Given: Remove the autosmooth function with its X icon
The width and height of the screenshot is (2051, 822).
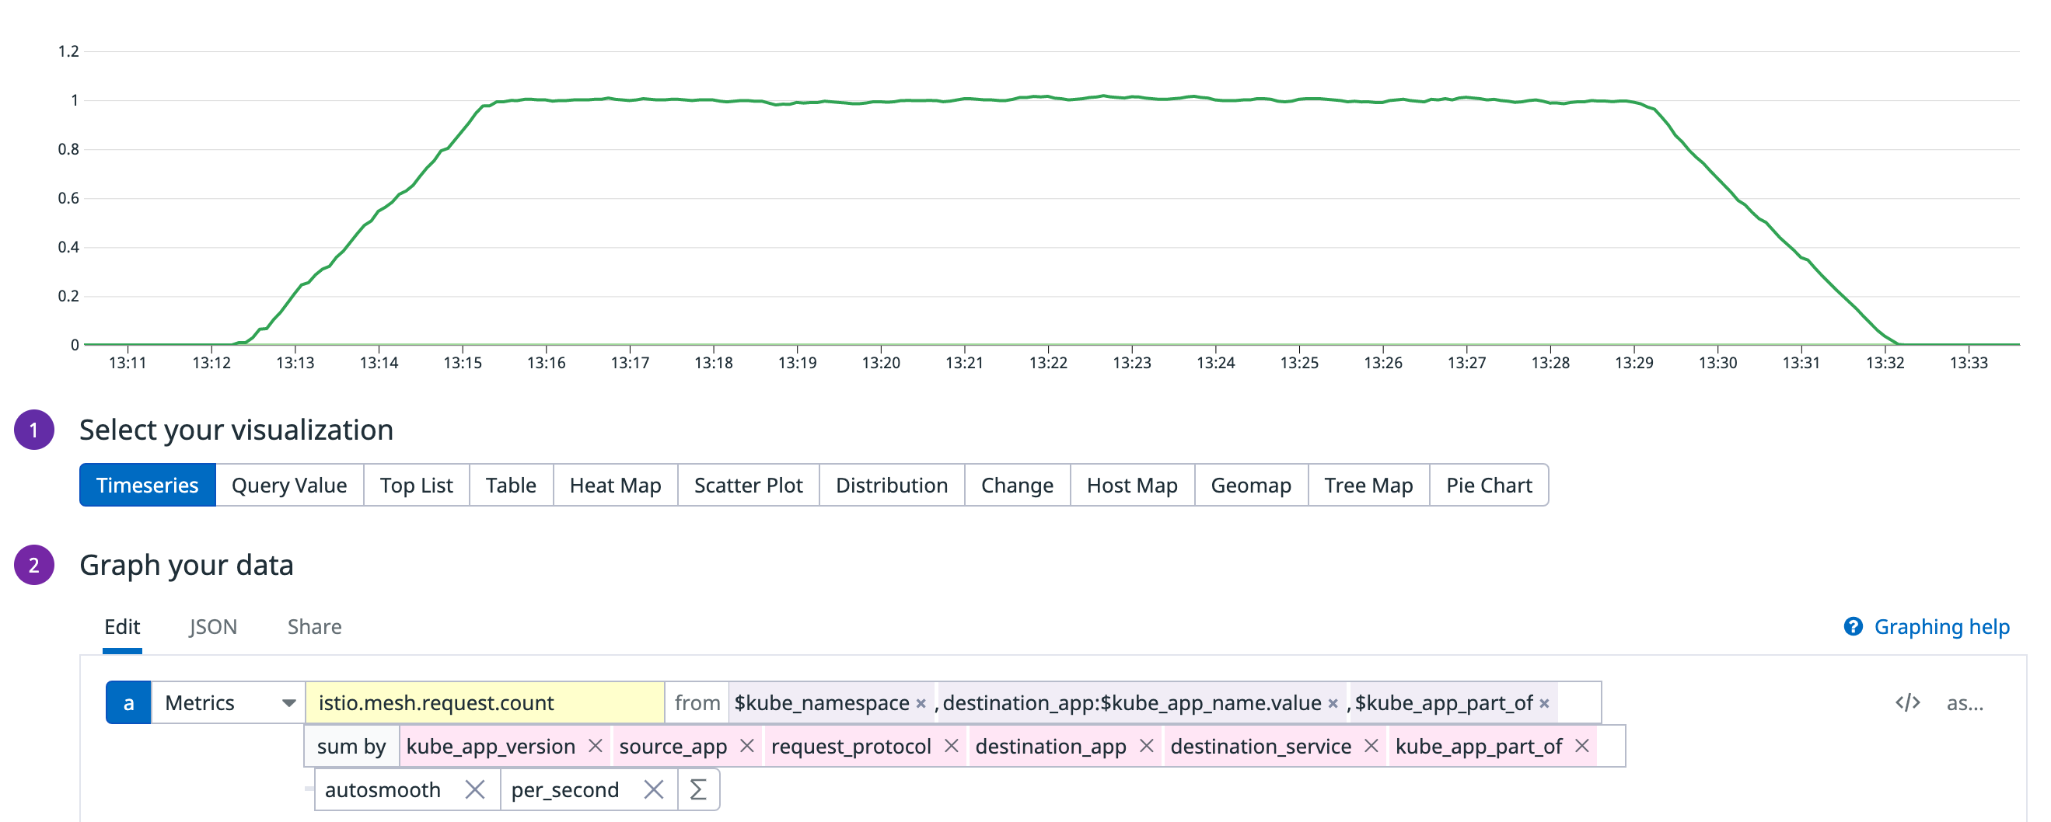Looking at the screenshot, I should click(476, 789).
